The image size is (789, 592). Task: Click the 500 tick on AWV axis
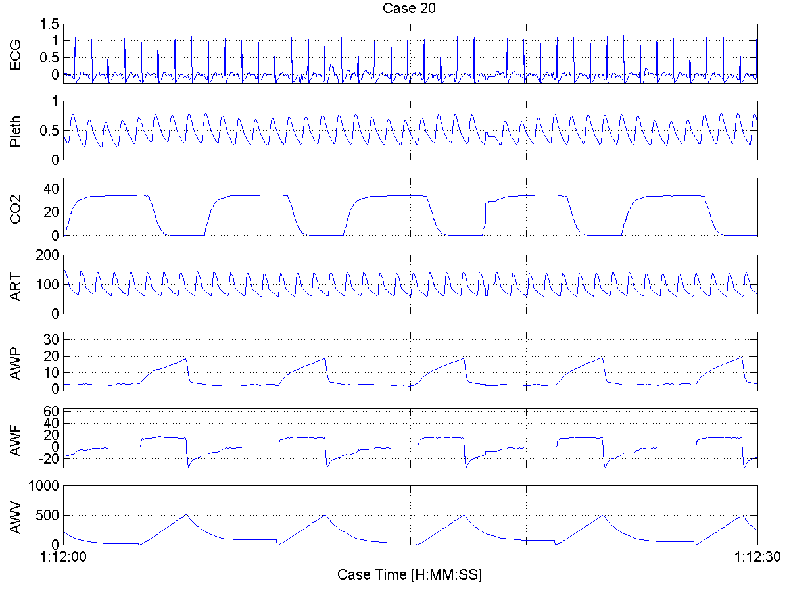pos(48,515)
